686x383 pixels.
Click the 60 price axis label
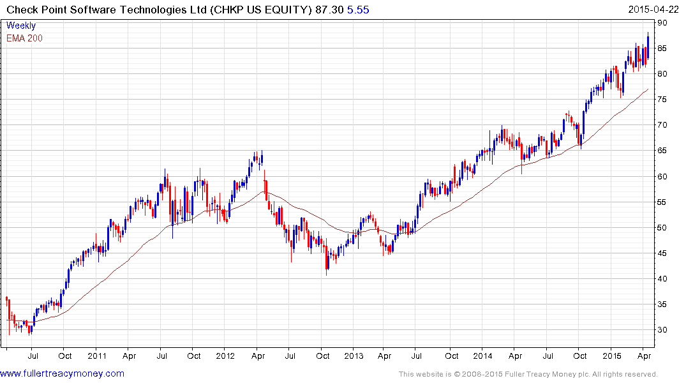tap(662, 176)
